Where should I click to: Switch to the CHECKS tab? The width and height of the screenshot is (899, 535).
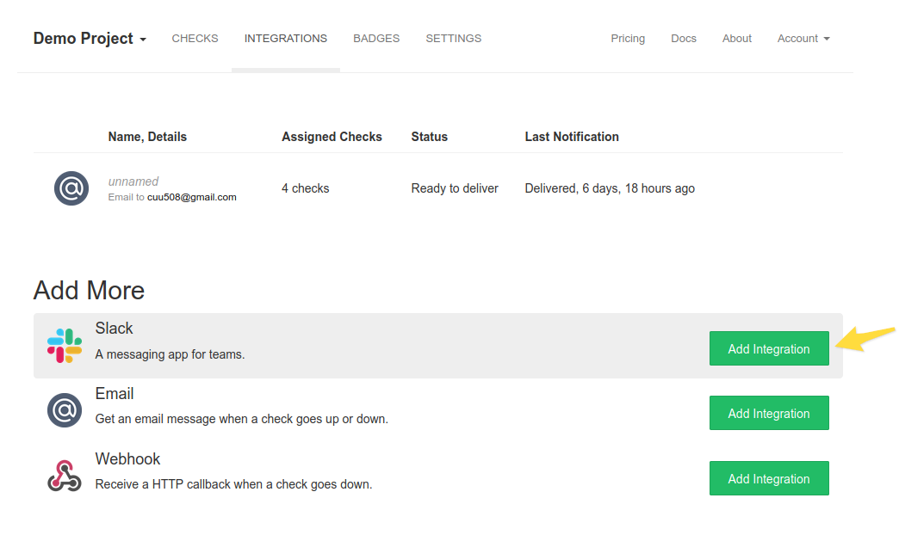195,38
